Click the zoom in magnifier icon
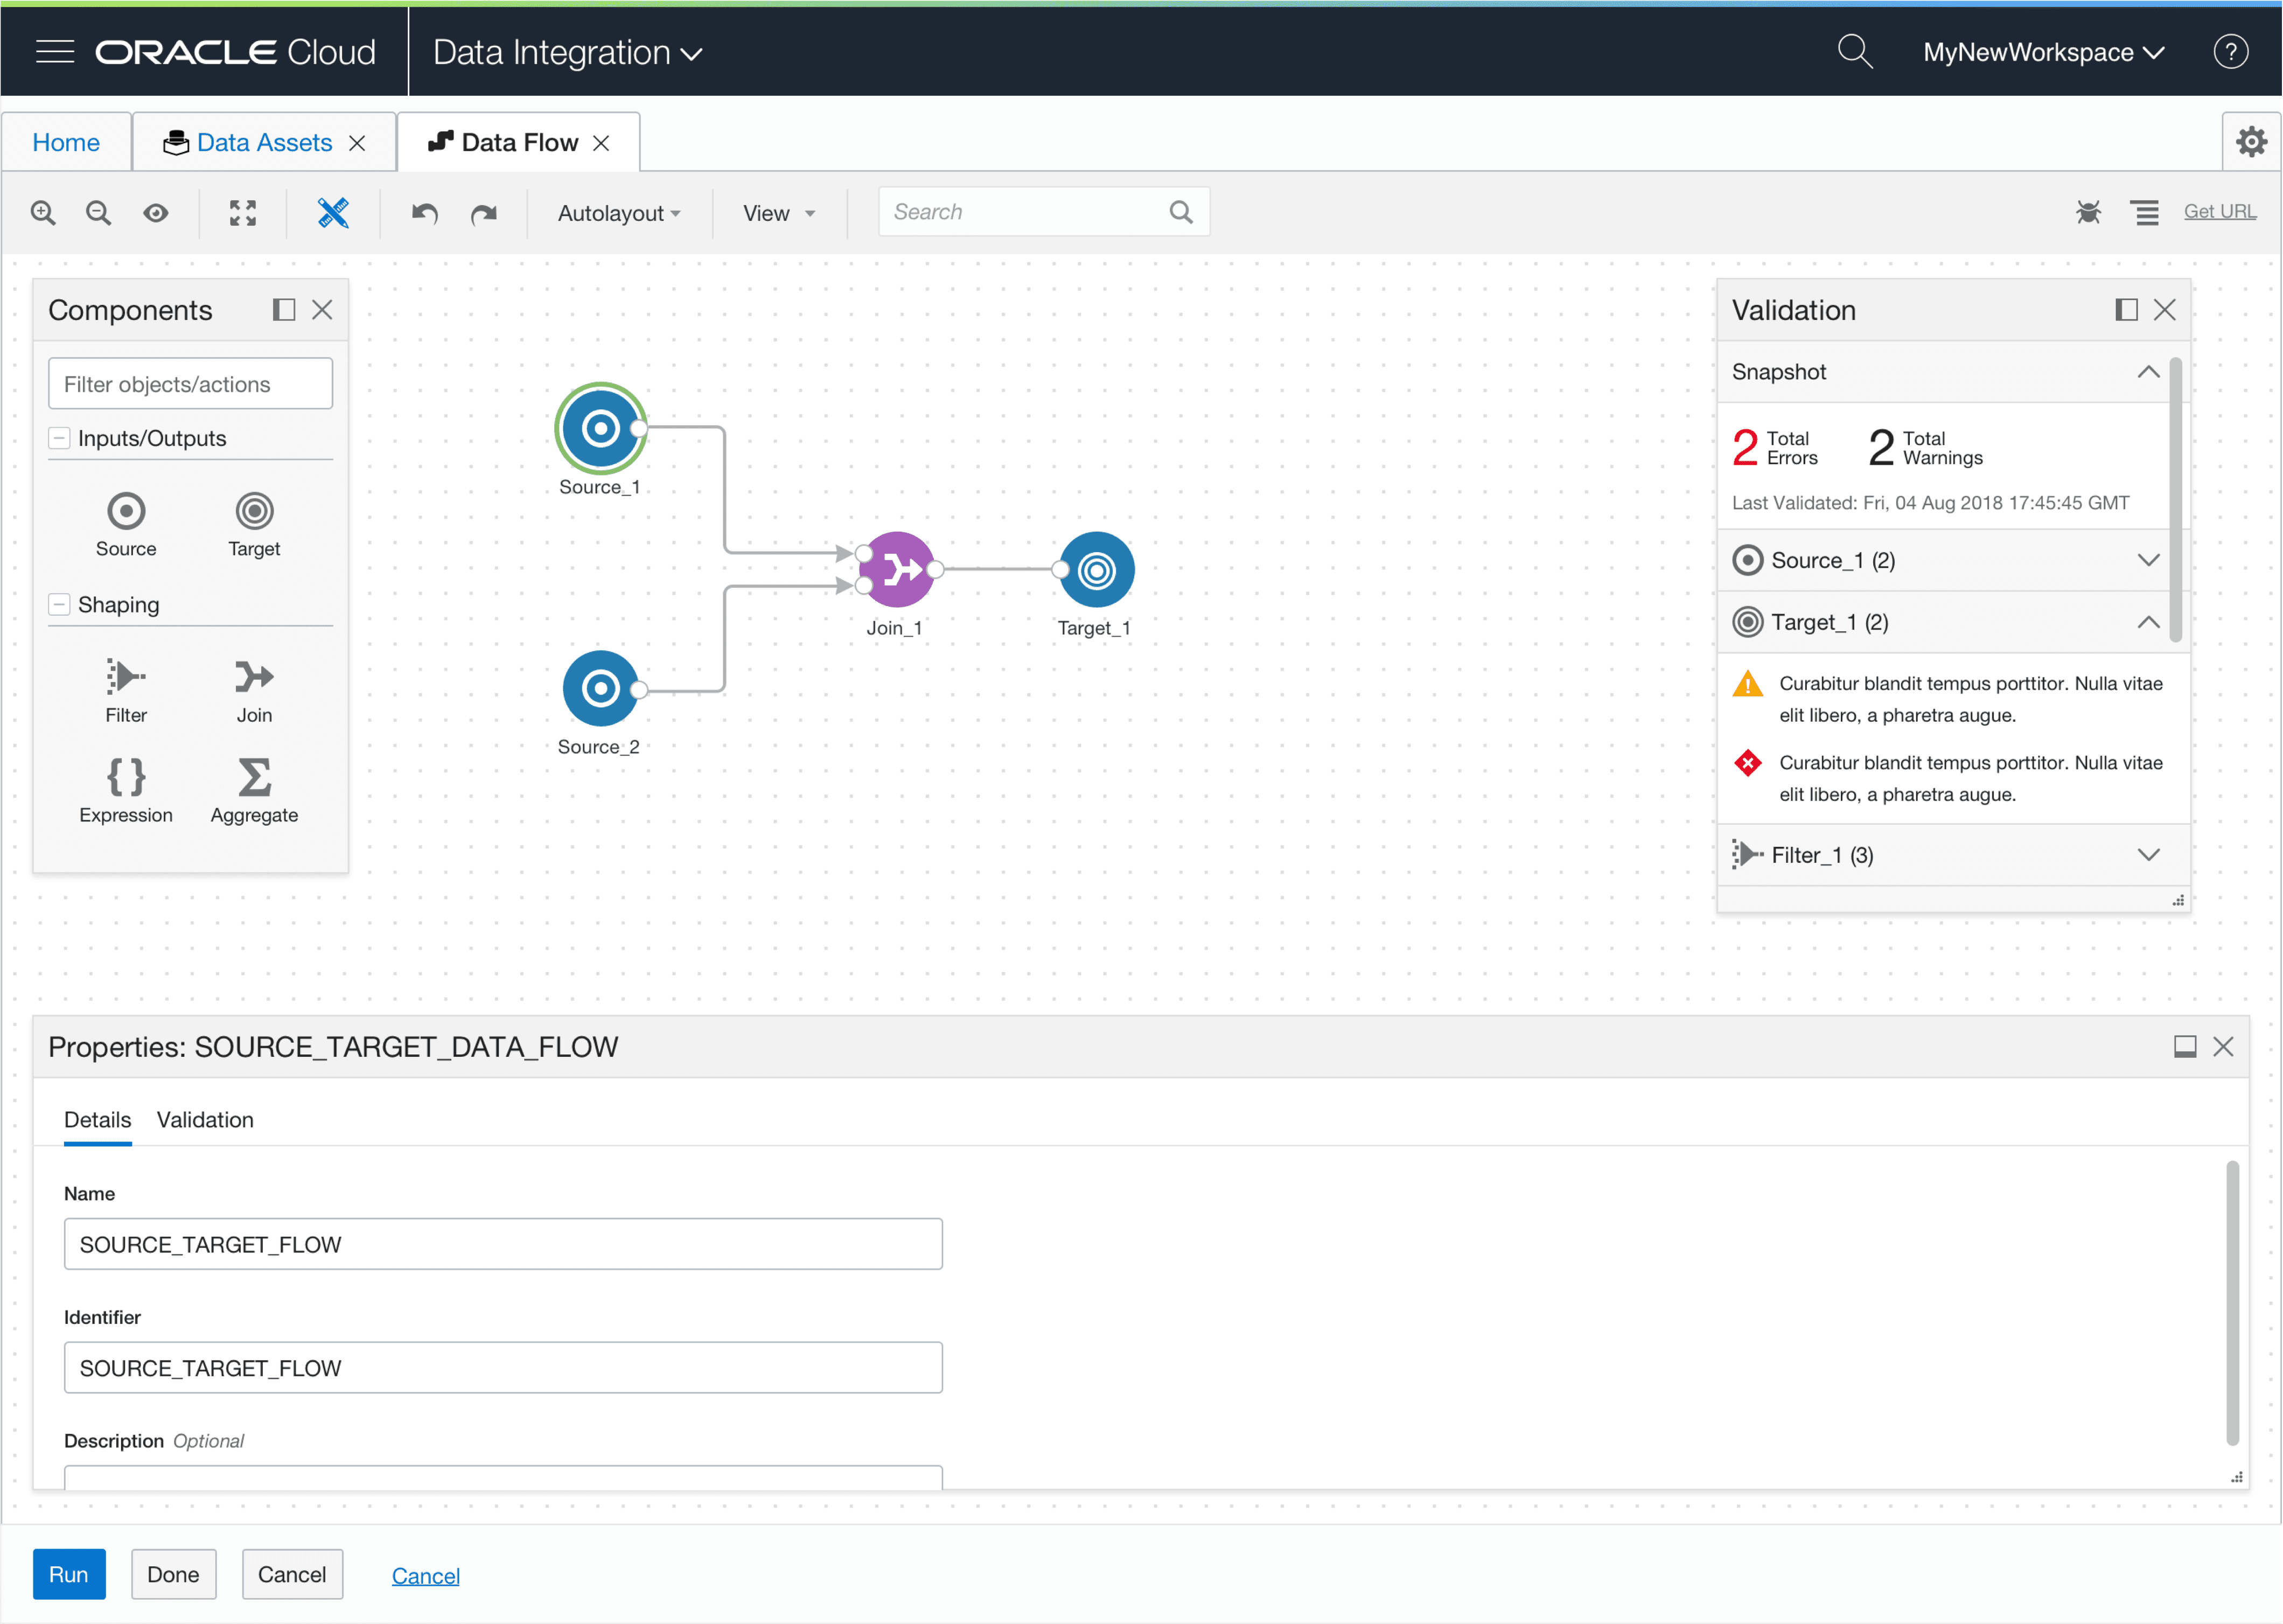 tap(43, 212)
